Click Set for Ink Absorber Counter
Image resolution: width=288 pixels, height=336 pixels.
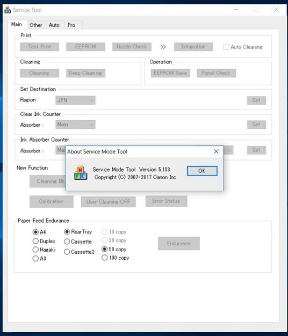click(x=256, y=150)
